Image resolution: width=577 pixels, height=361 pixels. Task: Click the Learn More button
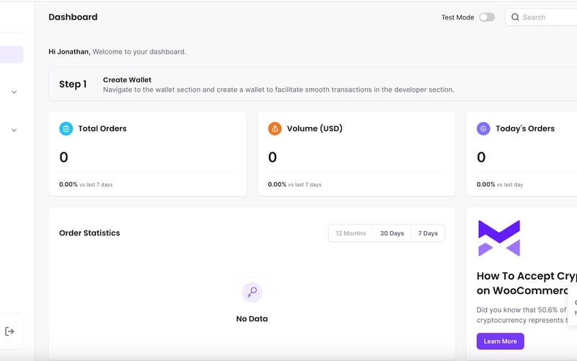coord(501,341)
